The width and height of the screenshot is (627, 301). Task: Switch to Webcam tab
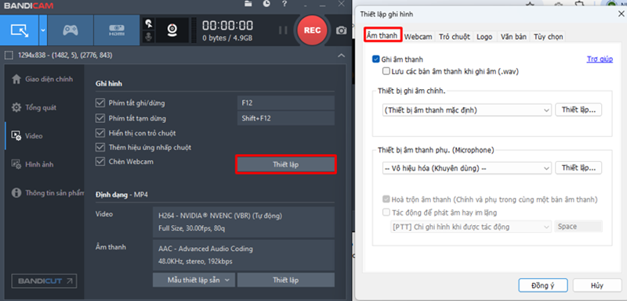click(x=419, y=37)
